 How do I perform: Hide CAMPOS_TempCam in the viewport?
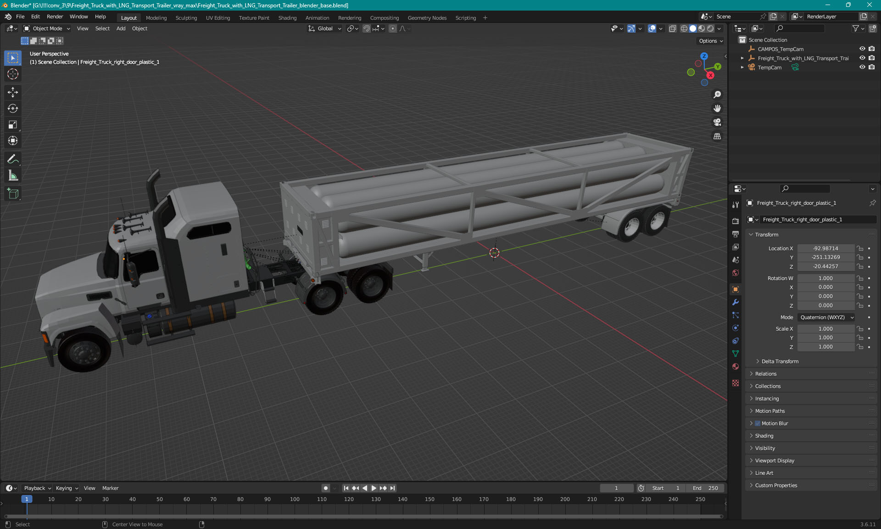tap(862, 49)
